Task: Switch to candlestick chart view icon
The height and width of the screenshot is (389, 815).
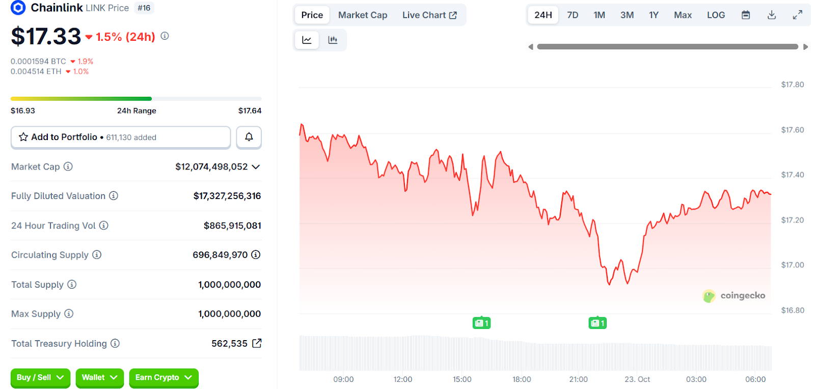Action: [333, 40]
